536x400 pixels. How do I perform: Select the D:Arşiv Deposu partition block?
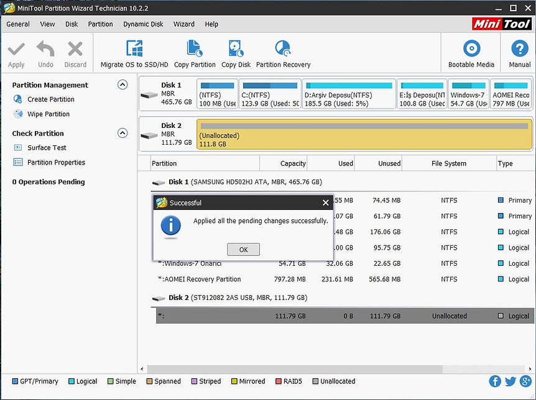[349, 94]
